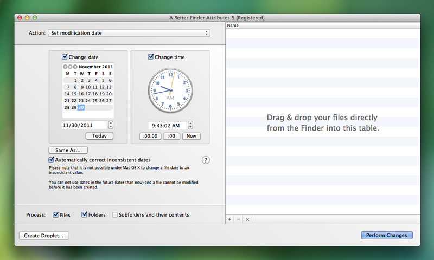This screenshot has width=434, height=260.
Task: Open the Action dropdown menu
Action: pyautogui.click(x=129, y=33)
